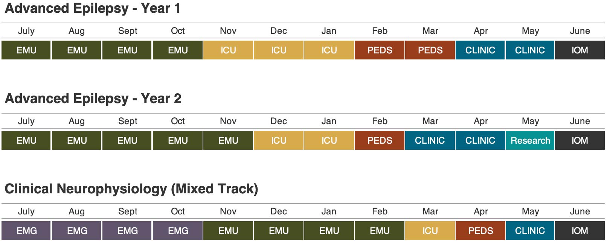This screenshot has height=243, width=607.
Task: Click Year 2 March CLINIC block
Action: click(x=430, y=140)
